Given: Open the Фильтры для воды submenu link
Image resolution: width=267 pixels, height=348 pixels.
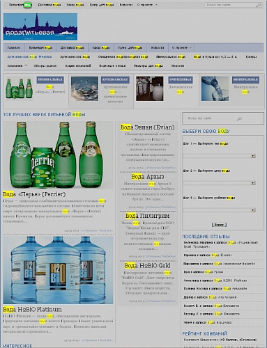Looking at the screenshot, I should coord(148,65).
